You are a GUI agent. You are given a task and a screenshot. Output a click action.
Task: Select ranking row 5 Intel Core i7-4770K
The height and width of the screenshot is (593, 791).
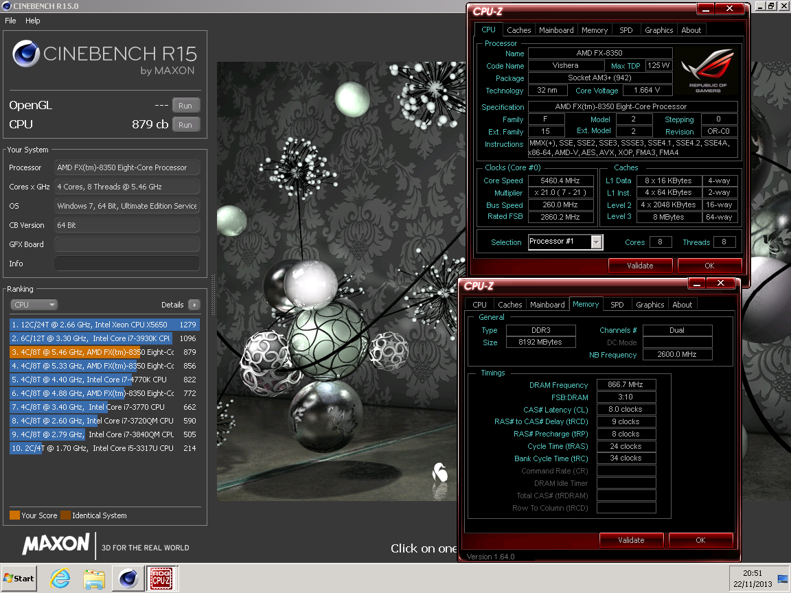pos(104,380)
